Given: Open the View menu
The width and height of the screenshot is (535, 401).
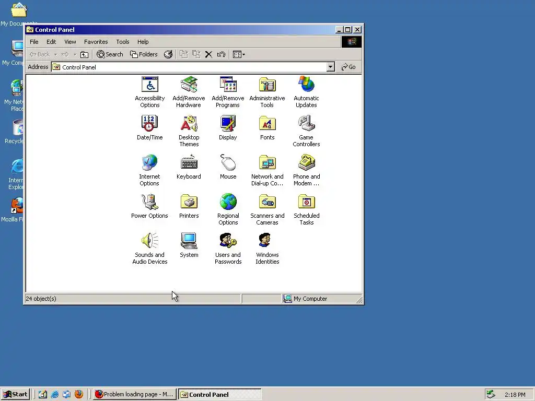Looking at the screenshot, I should (x=71, y=42).
